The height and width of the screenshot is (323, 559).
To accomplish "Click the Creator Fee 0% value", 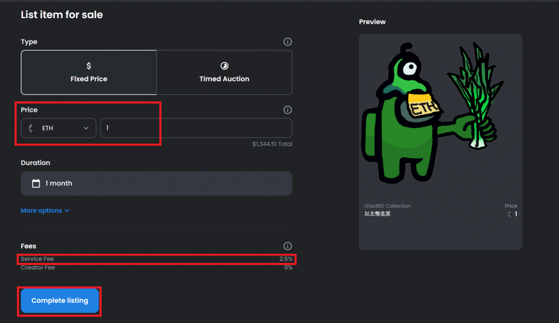I will tap(288, 267).
